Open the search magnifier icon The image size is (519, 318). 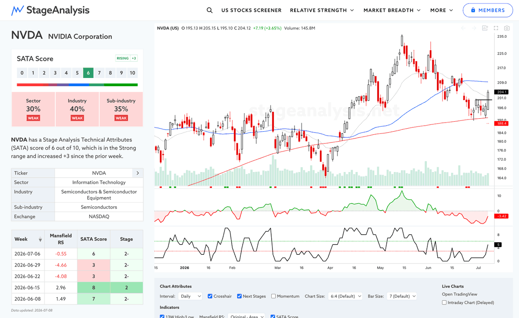click(210, 10)
